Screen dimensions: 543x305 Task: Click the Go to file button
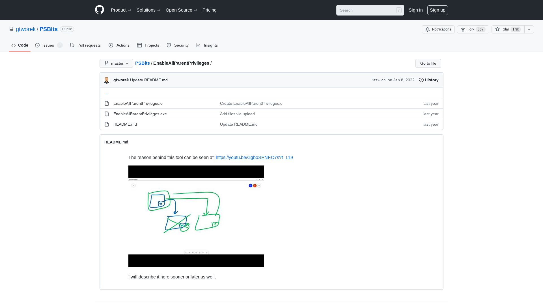pyautogui.click(x=428, y=63)
